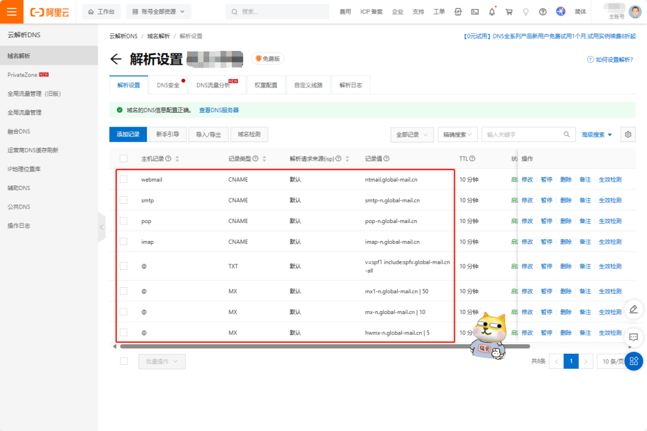Screen dimensions: 647x431
Task: Switch to the DNS安全 tab
Action: pyautogui.click(x=168, y=85)
